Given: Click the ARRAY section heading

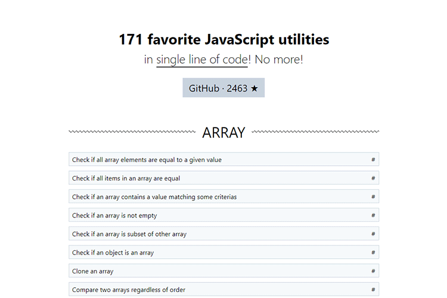Looking at the screenshot, I should point(223,132).
